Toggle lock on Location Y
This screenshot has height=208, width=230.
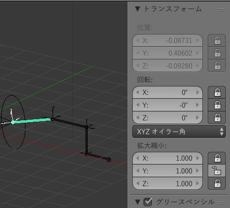[x=217, y=53]
